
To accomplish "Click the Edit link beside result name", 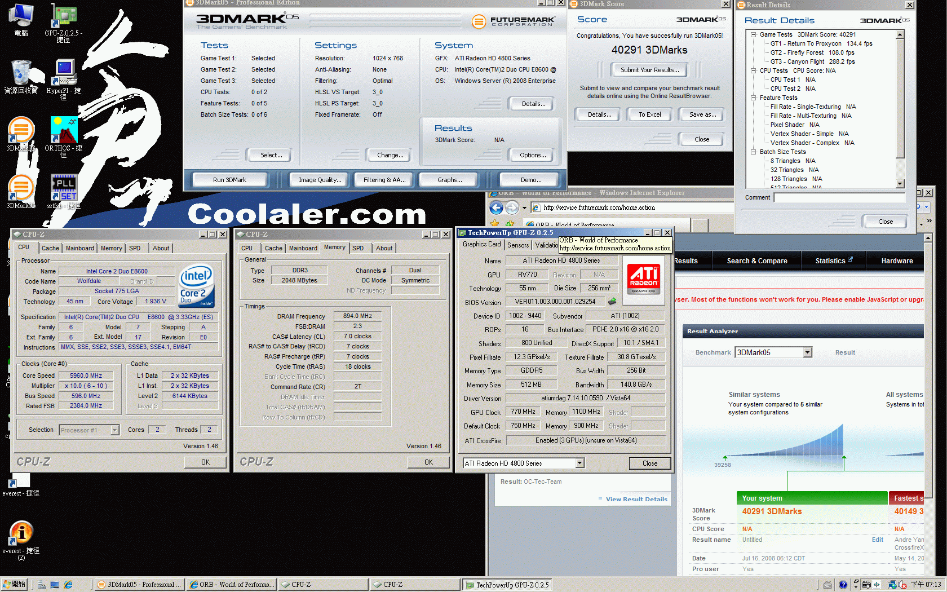I will pos(877,540).
